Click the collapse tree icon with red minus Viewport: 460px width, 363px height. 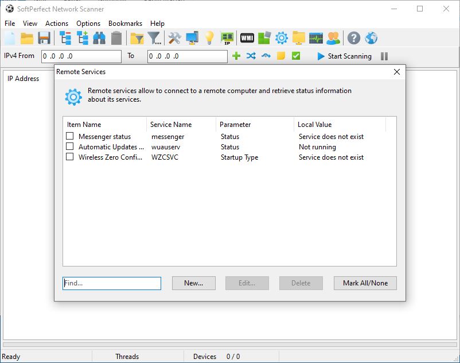pos(65,38)
